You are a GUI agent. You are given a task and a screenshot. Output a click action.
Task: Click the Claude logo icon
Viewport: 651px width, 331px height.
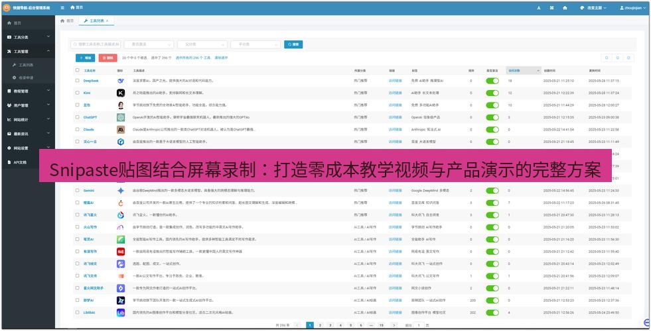pyautogui.click(x=121, y=130)
